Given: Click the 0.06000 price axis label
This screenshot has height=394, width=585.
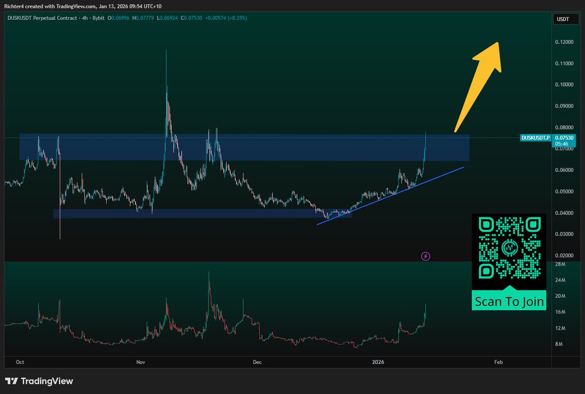Looking at the screenshot, I should click(564, 170).
